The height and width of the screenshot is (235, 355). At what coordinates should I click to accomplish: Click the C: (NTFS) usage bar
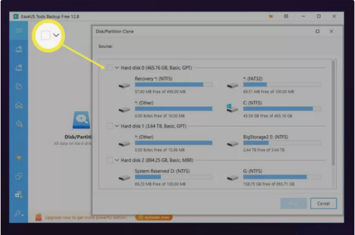pyautogui.click(x=282, y=109)
